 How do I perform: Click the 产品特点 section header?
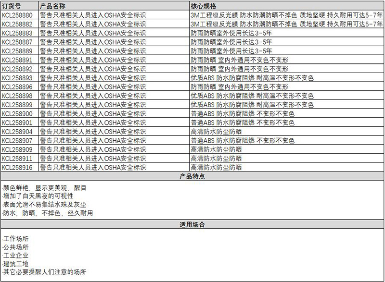coord(192,177)
